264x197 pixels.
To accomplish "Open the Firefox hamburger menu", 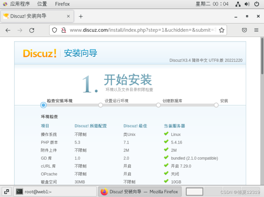I will tap(256, 30).
